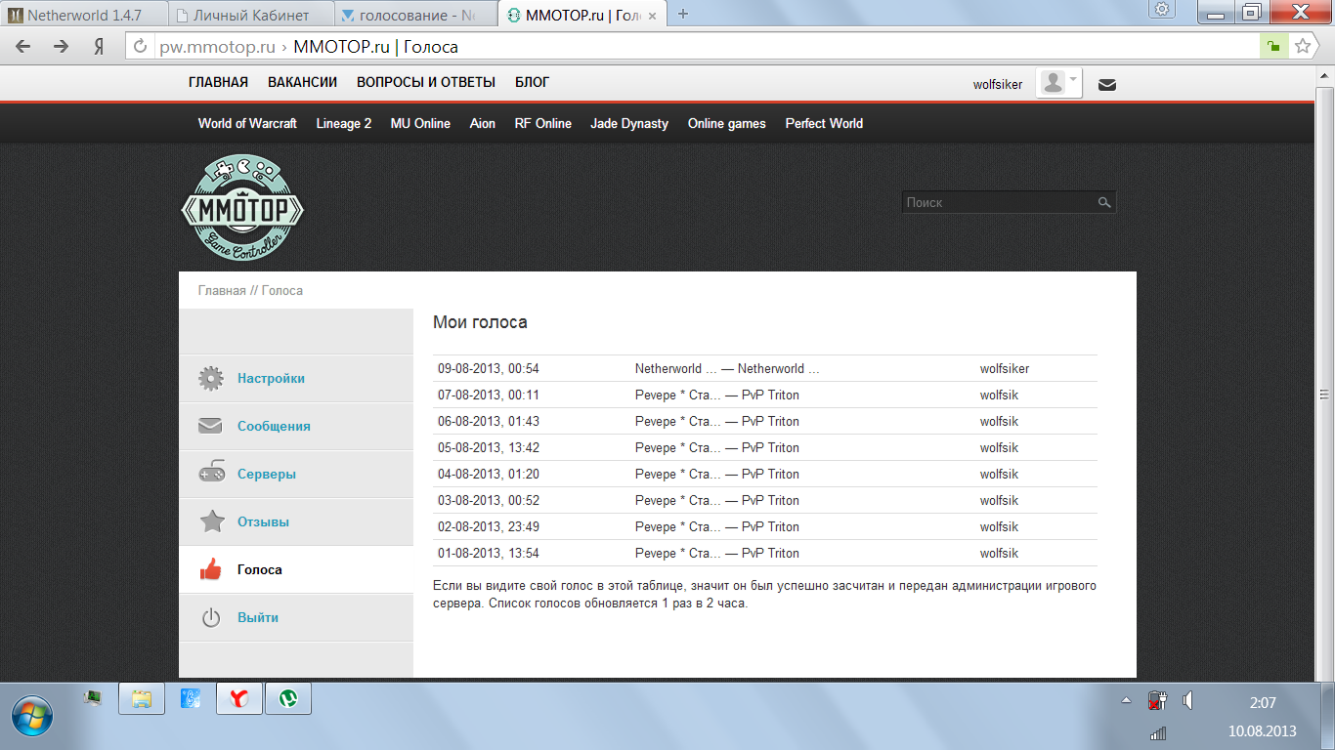
Task: Open the Online games section
Action: 727,124
